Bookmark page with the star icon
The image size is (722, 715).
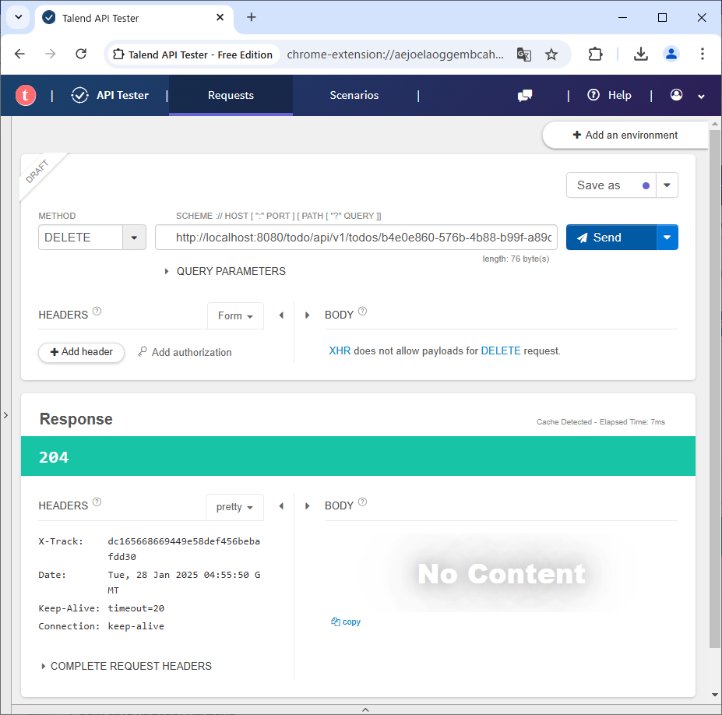[551, 55]
